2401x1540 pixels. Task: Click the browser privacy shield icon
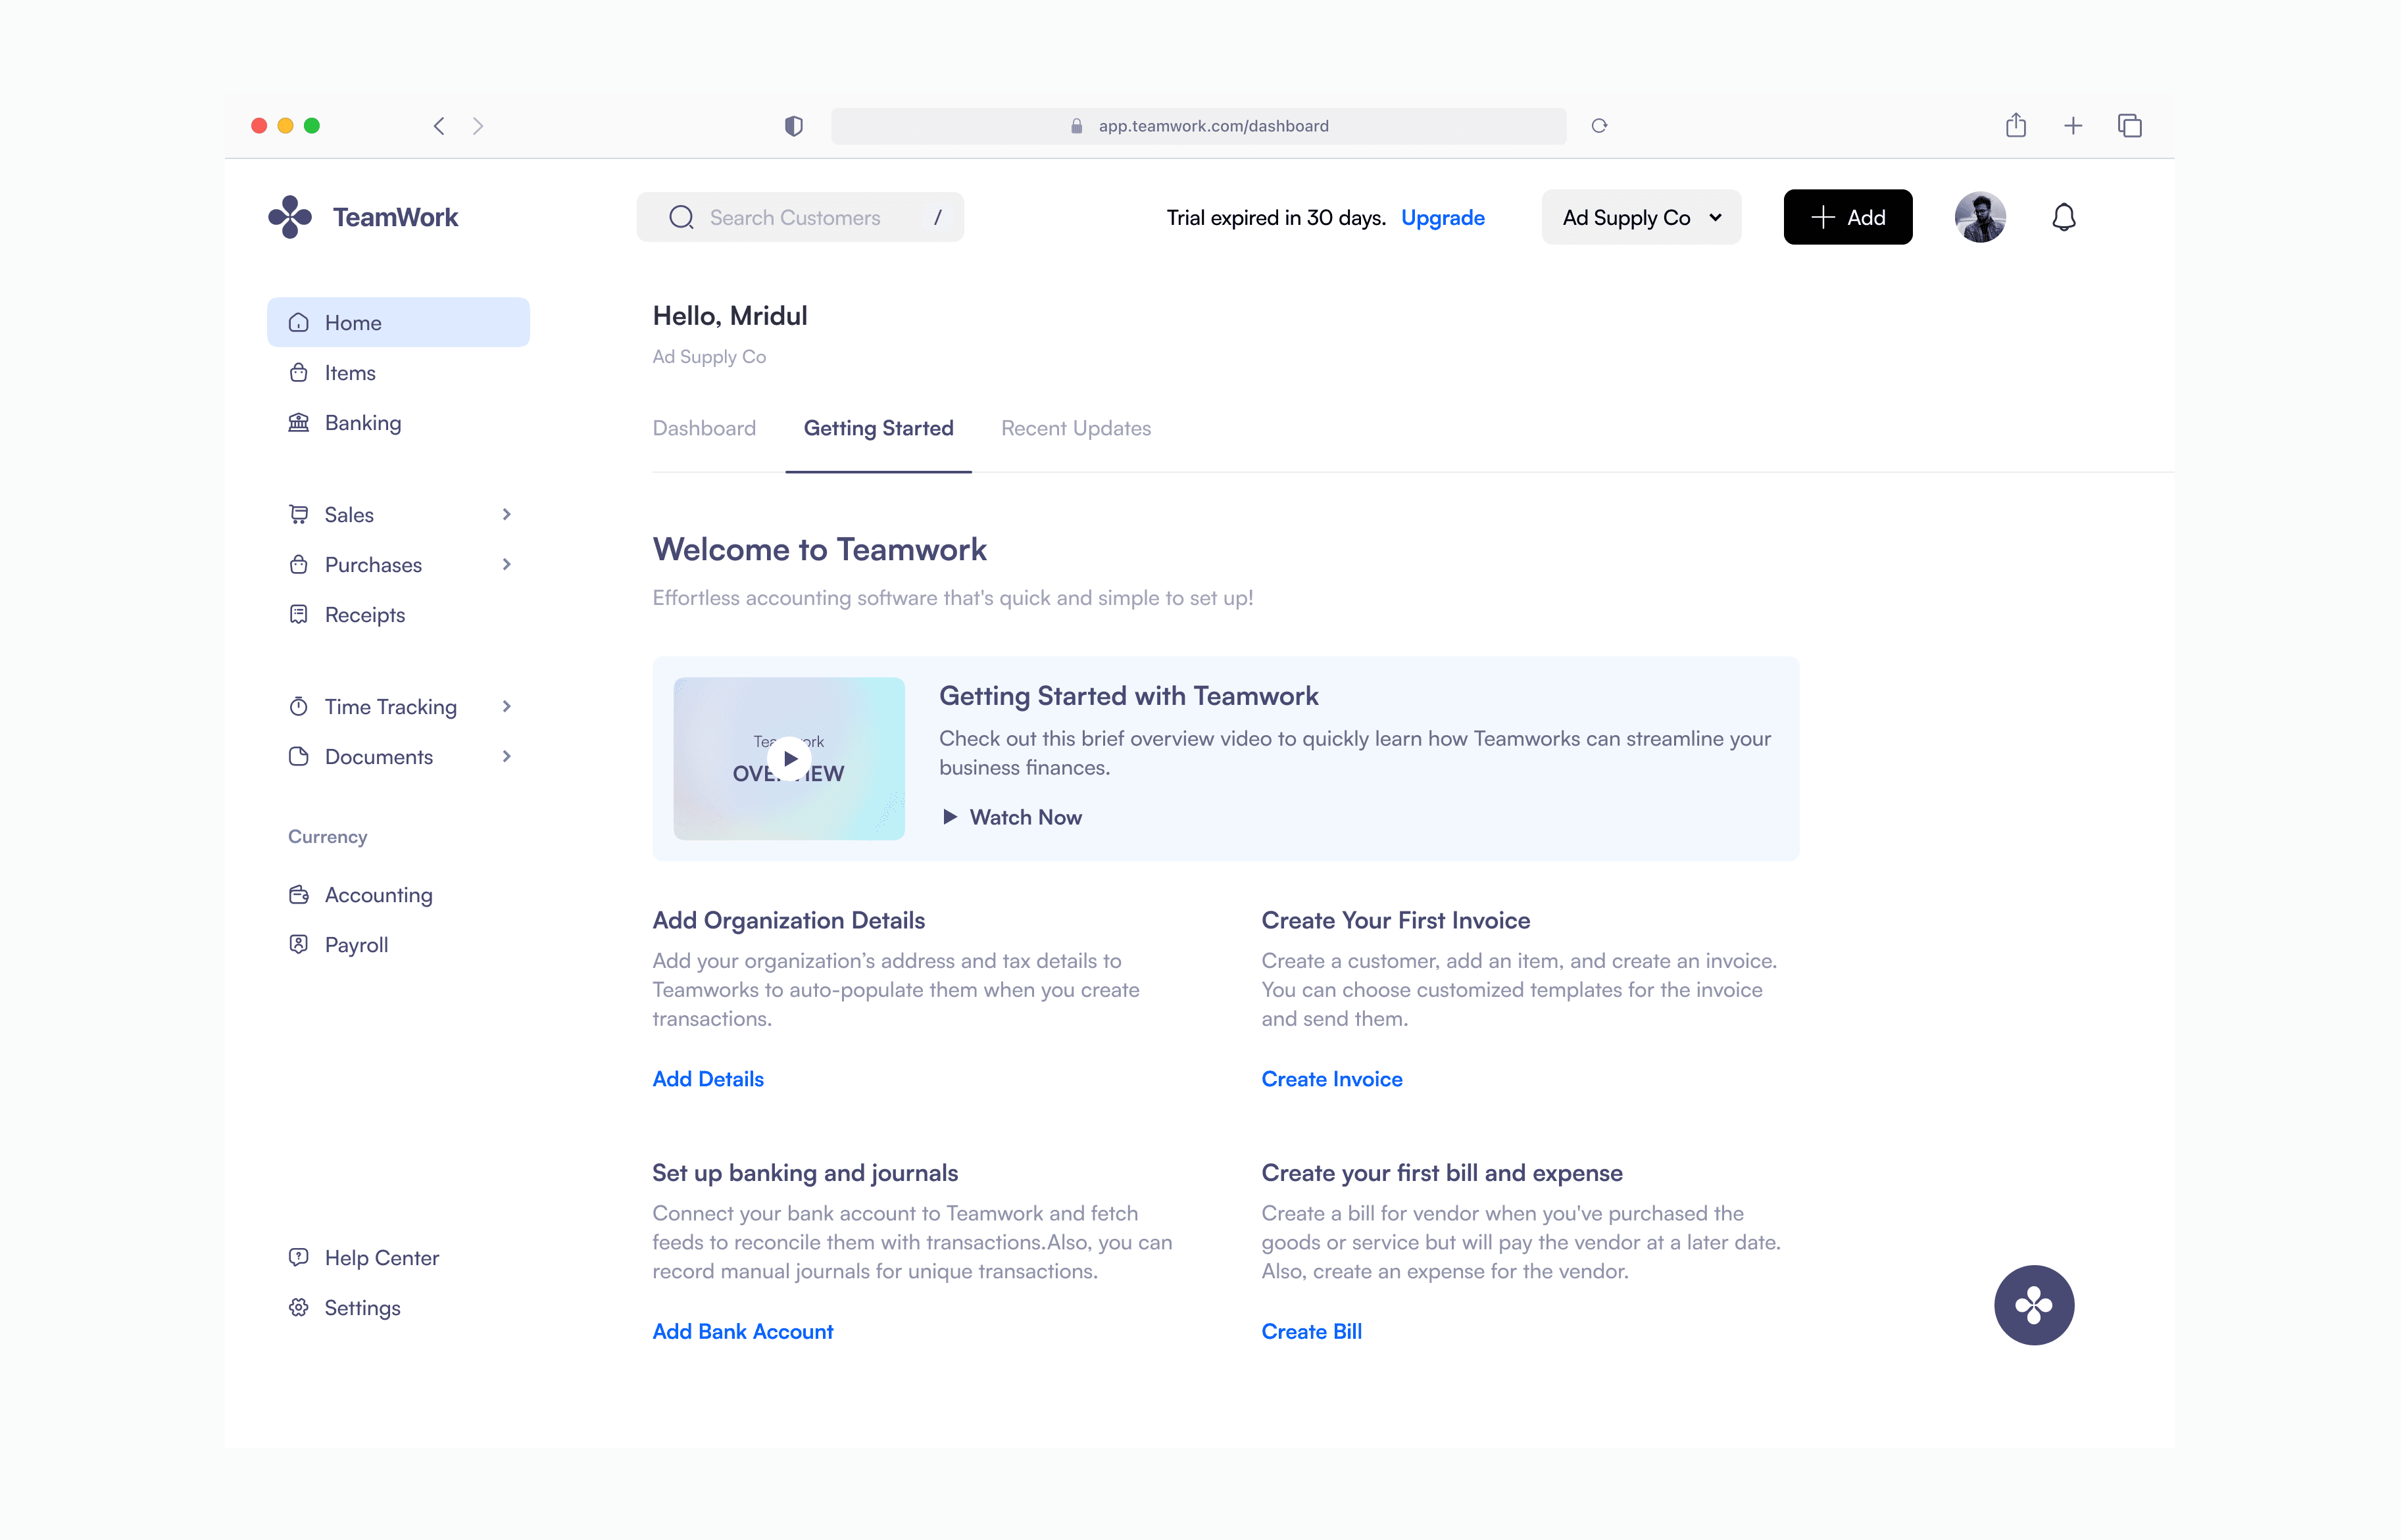pos(793,126)
